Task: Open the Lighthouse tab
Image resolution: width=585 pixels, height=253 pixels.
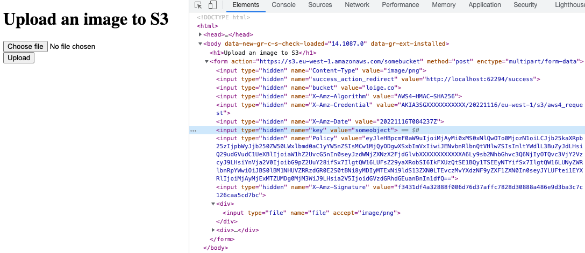Action: point(569,5)
